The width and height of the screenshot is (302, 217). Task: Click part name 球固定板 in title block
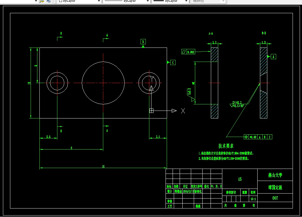point(275,187)
